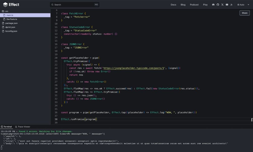Open the RSS feed icon
Screen dimensions: 253x152
(x=231, y=5)
